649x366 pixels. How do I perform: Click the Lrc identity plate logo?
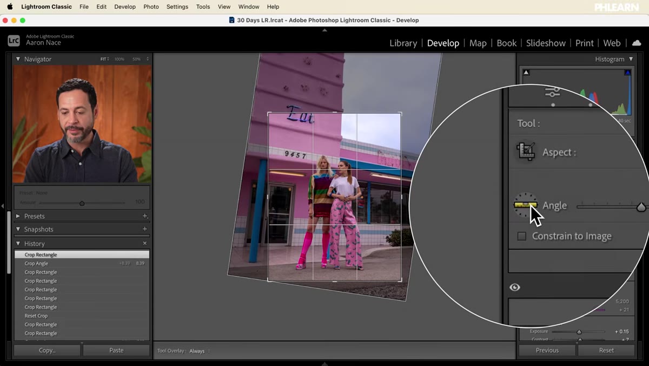(x=14, y=40)
